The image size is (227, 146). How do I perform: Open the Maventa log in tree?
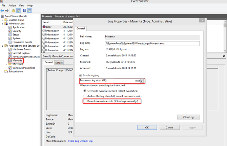[17, 60]
